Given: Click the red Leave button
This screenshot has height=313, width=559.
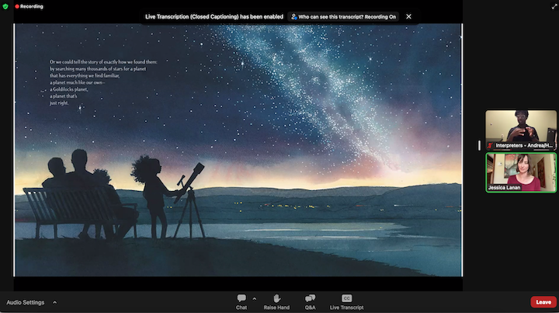Looking at the screenshot, I should (x=543, y=302).
